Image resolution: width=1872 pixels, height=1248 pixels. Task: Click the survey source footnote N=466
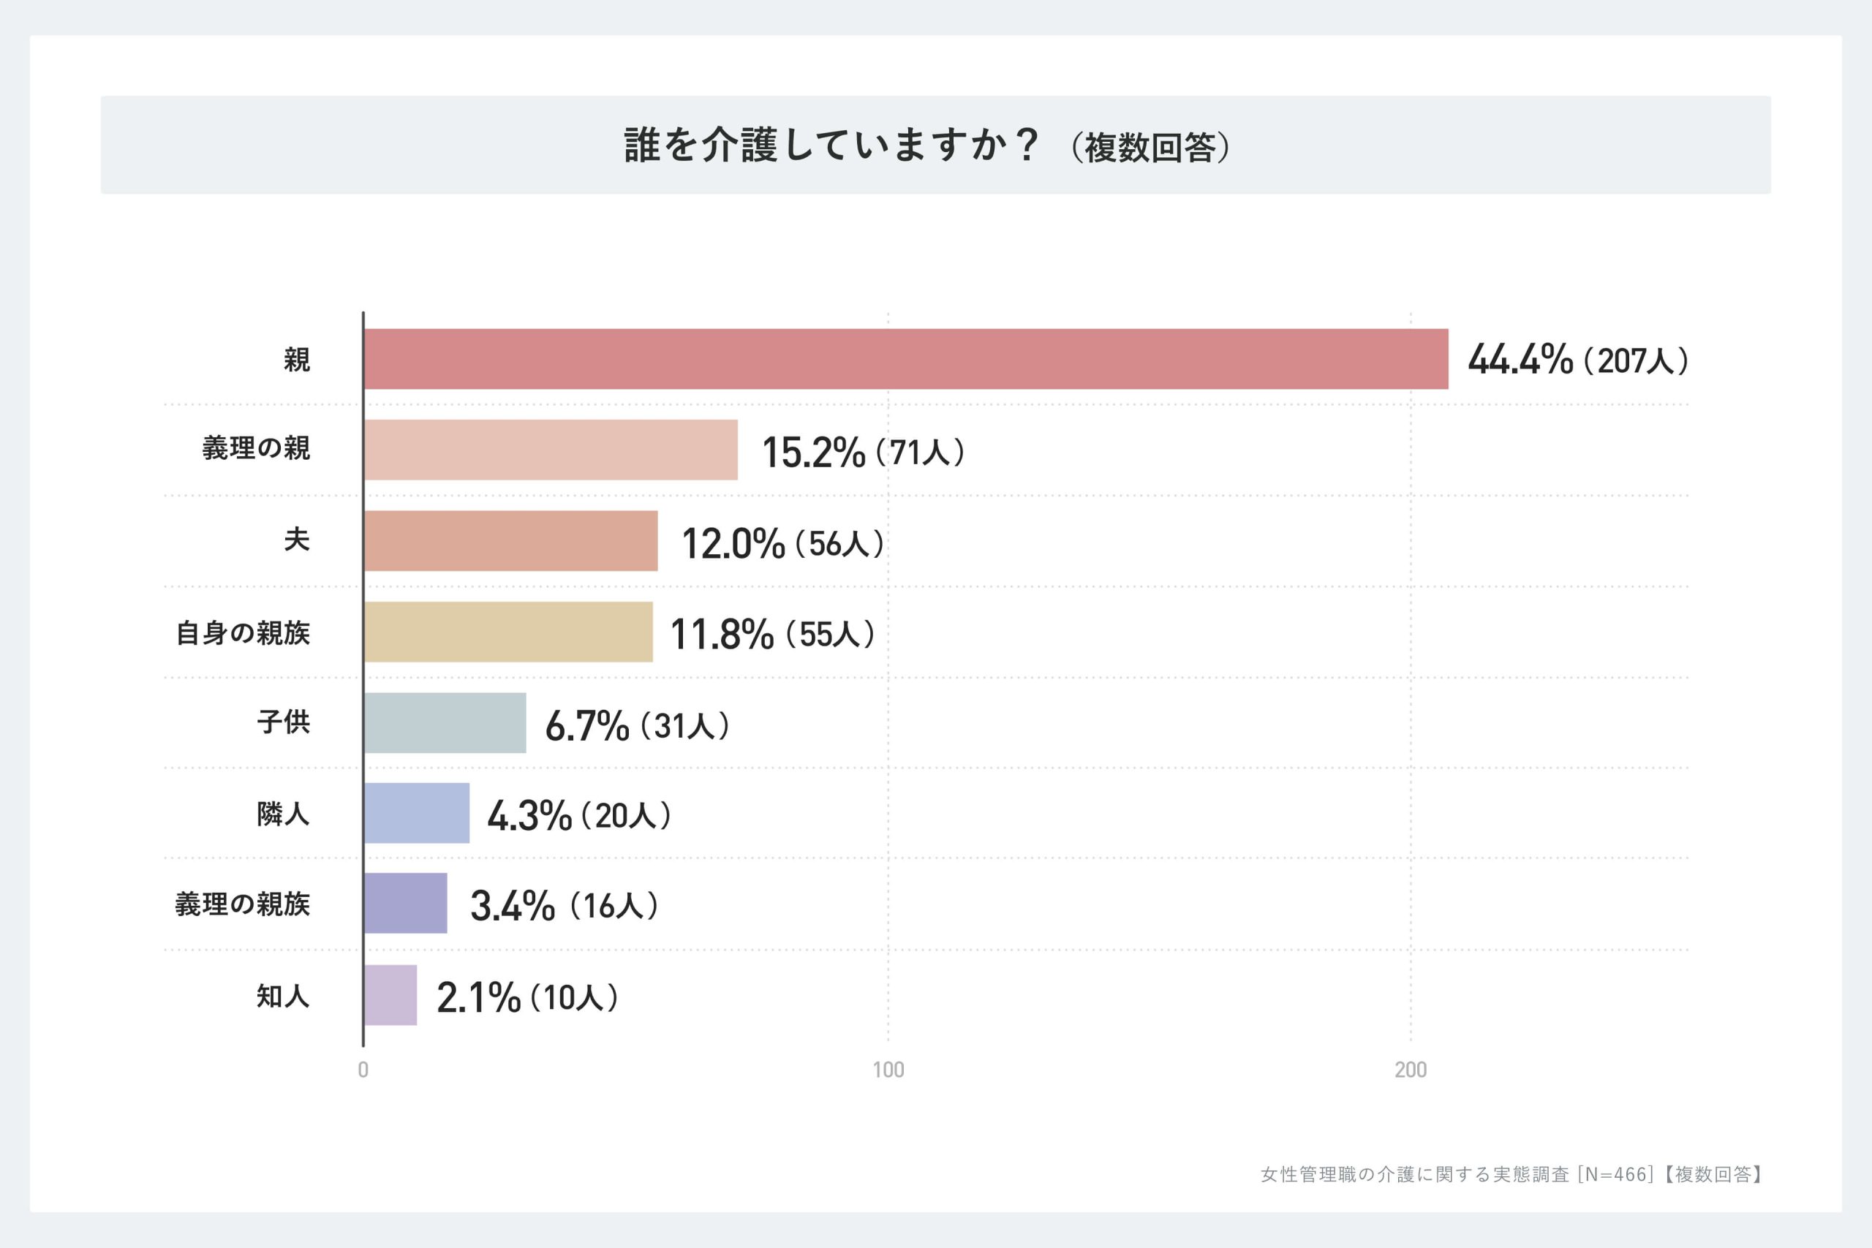pyautogui.click(x=1511, y=1174)
